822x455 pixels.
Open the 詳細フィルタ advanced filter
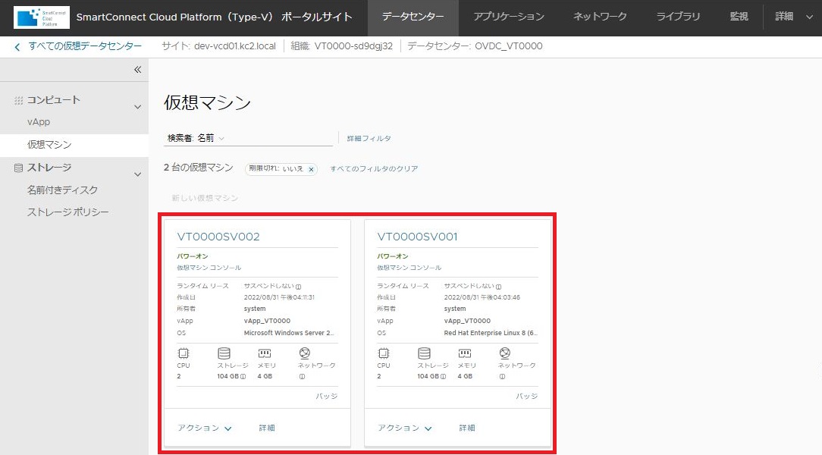369,138
